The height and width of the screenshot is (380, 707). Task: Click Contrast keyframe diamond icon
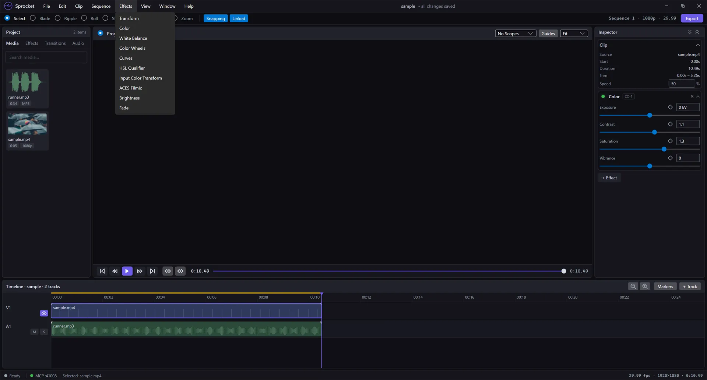point(670,124)
